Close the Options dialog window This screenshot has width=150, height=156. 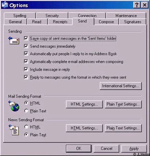(145, 5)
